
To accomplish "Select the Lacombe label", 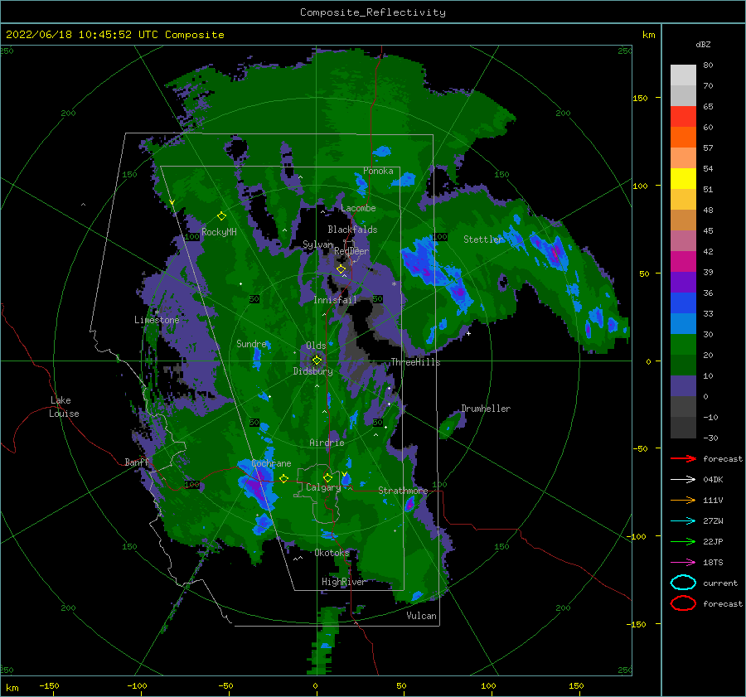I will (x=358, y=208).
